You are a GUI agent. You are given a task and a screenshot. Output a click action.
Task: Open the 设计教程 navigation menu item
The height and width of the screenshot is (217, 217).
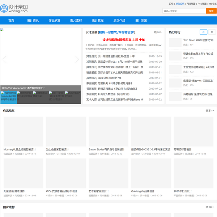(x=98, y=21)
